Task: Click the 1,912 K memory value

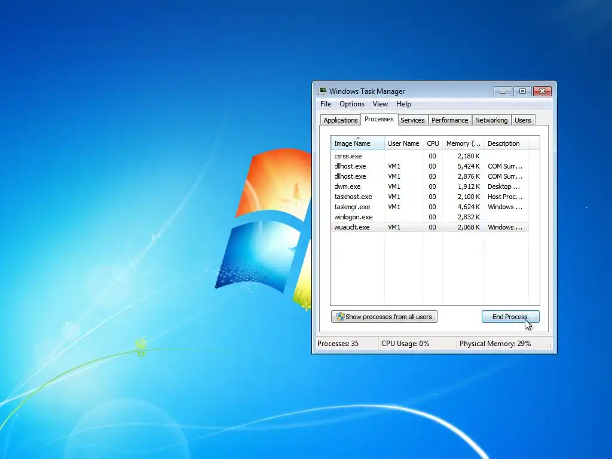Action: pos(469,186)
